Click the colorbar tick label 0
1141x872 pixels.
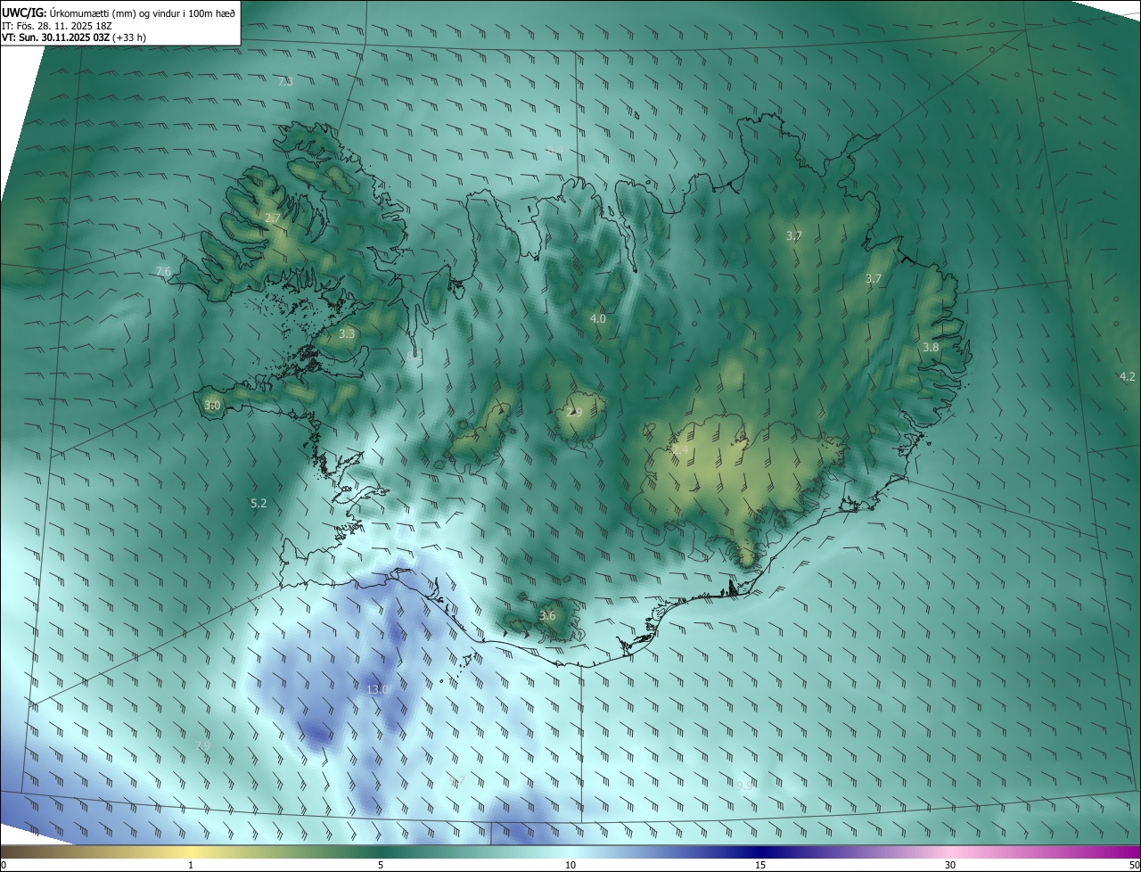coord(4,865)
